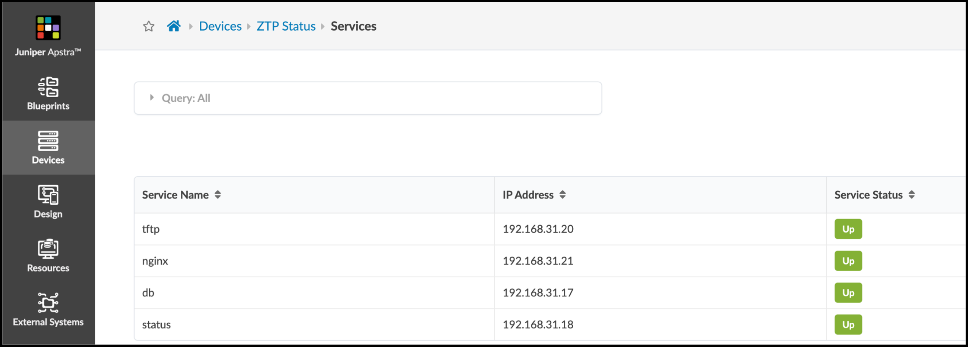Open the Blueprints sidebar section
Screen dimensions: 968x347
click(x=48, y=94)
